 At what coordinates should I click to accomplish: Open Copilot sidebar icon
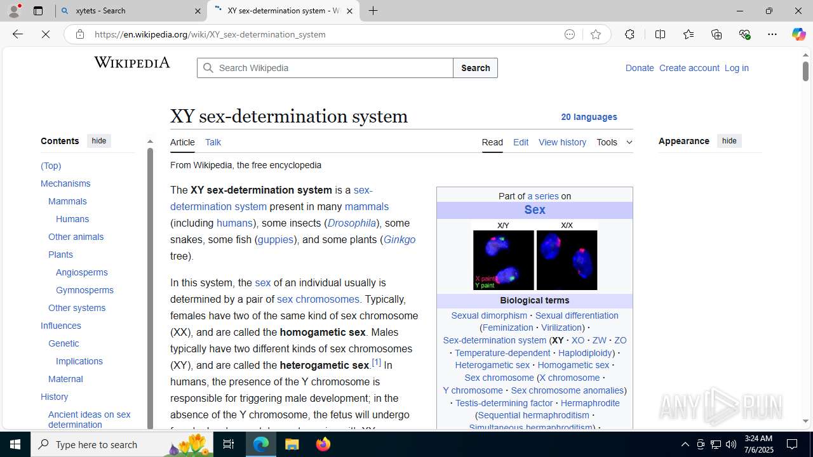(x=798, y=34)
